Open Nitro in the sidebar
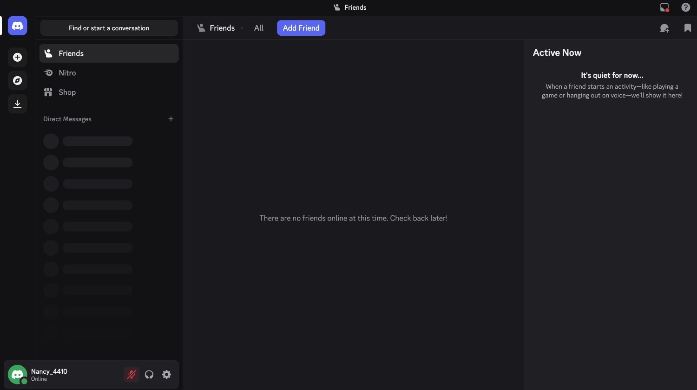The height and width of the screenshot is (390, 697). (x=109, y=73)
